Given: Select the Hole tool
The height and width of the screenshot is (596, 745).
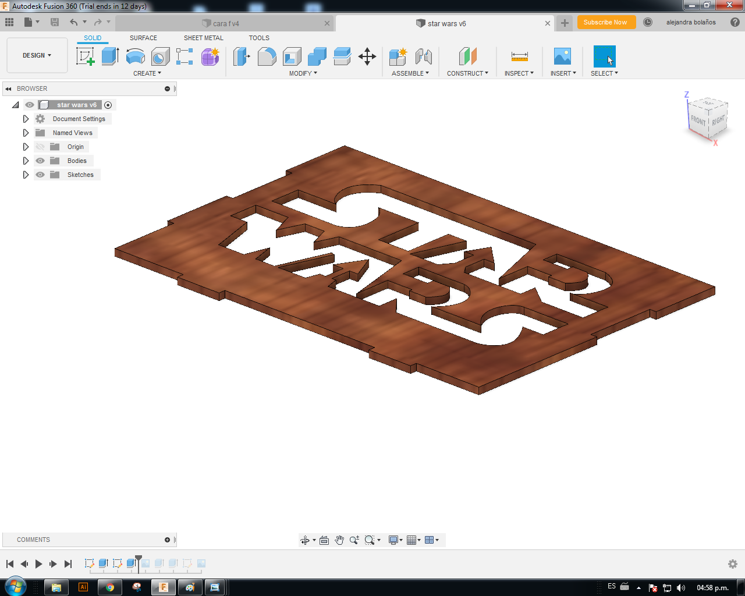Looking at the screenshot, I should coord(160,56).
